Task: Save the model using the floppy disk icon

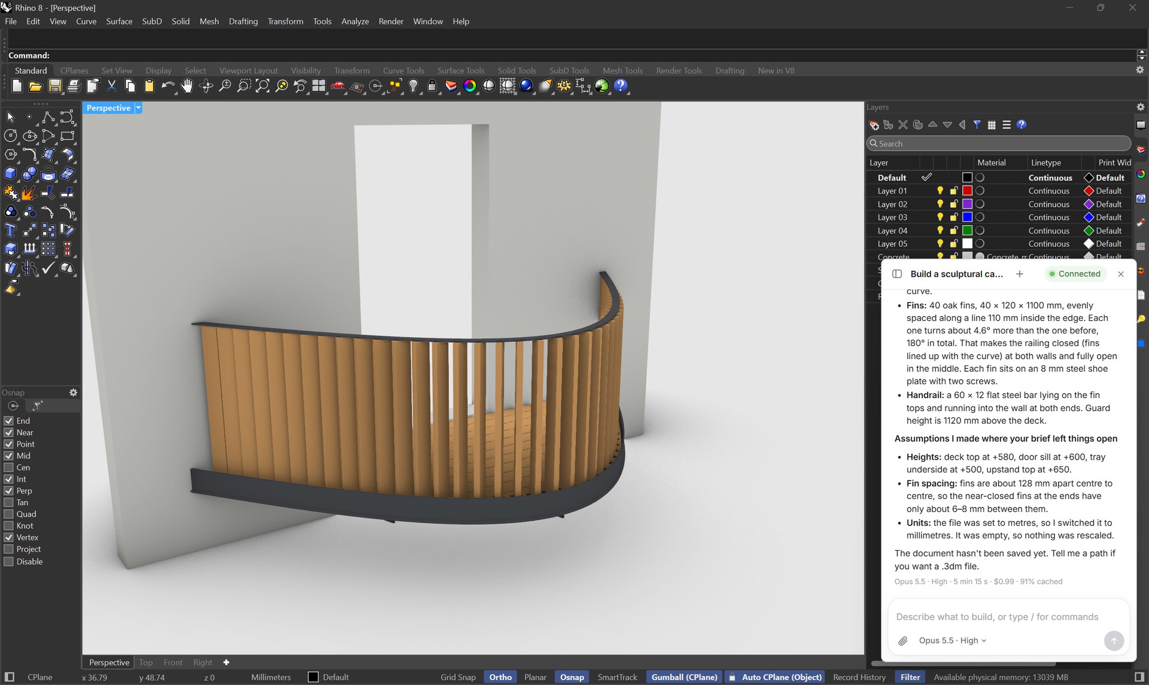Action: (55, 86)
